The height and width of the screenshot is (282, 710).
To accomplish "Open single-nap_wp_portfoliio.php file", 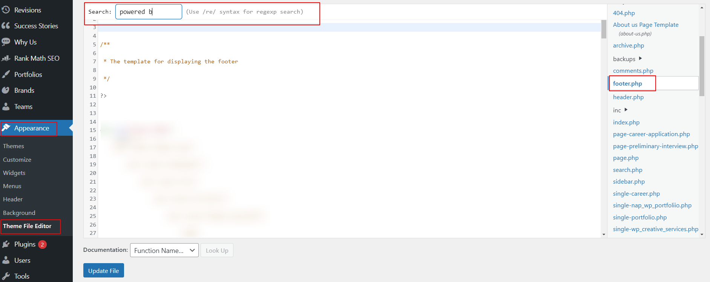I will [x=652, y=205].
